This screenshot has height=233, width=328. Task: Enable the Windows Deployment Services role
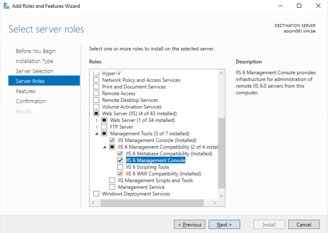96,194
